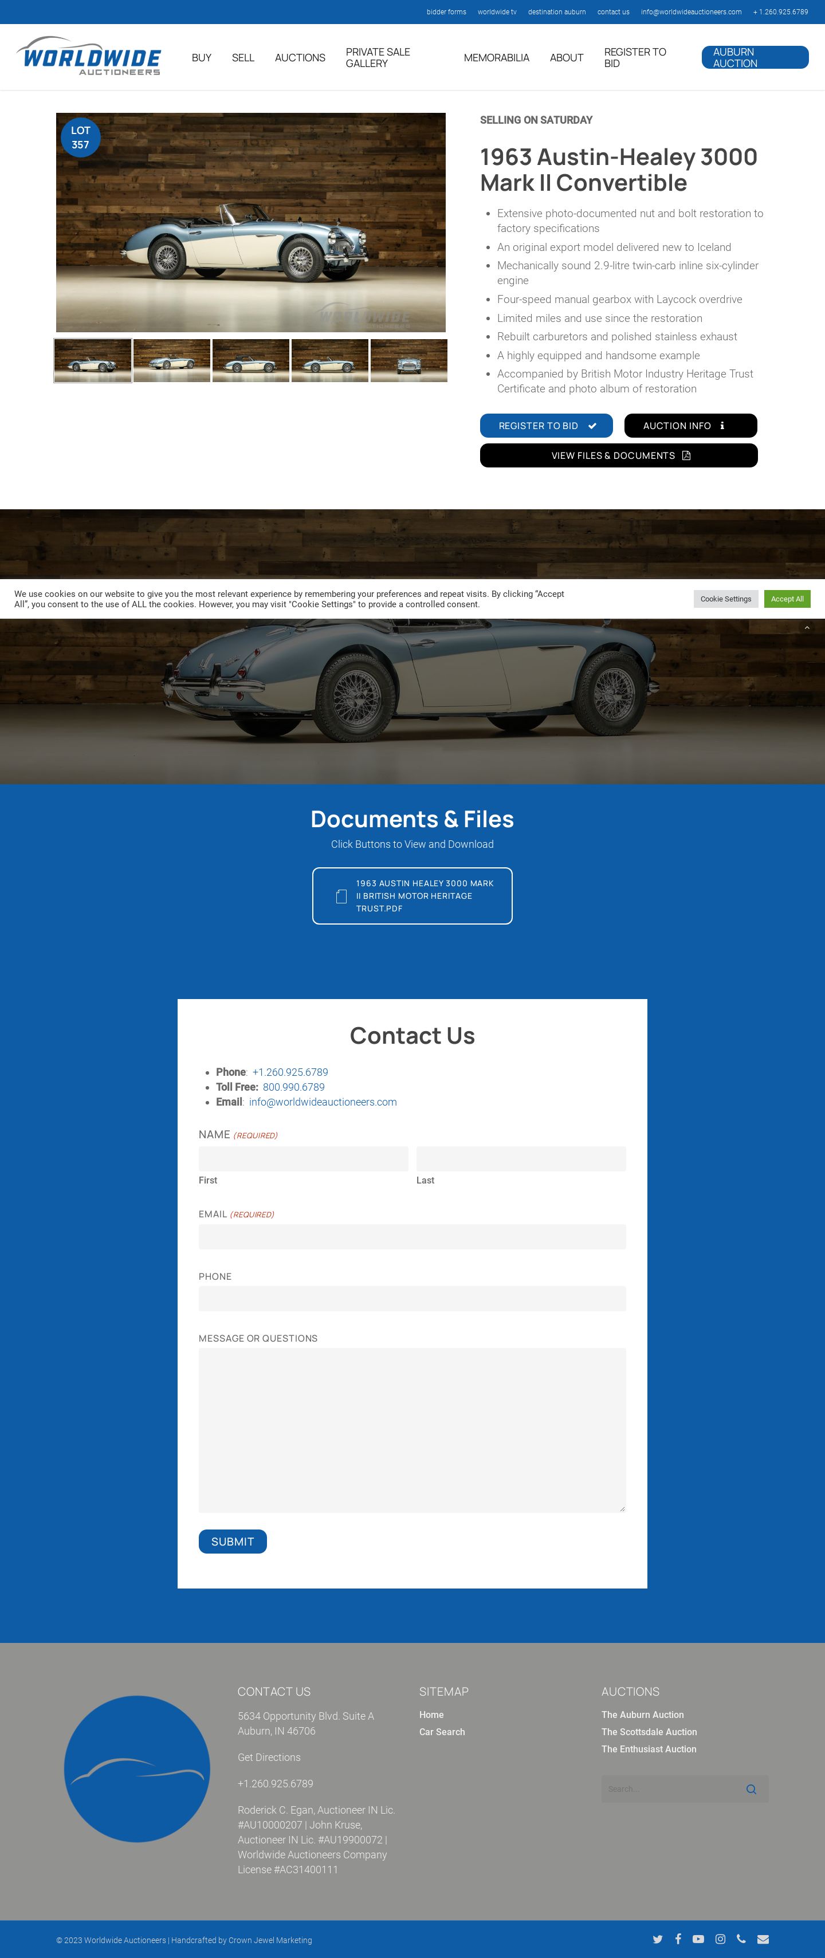The height and width of the screenshot is (1958, 825).
Task: Click the contact form email address link
Action: 323,1102
